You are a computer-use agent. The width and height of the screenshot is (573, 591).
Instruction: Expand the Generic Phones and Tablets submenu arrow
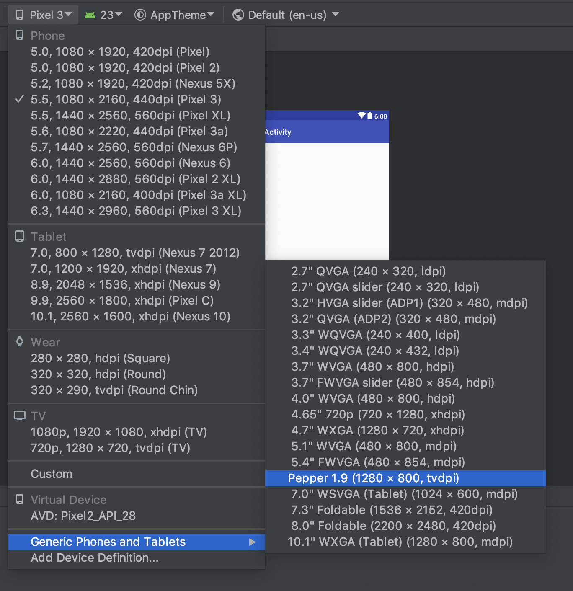(x=252, y=542)
